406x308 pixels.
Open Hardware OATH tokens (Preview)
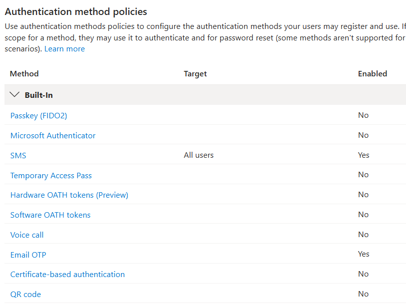tap(69, 195)
